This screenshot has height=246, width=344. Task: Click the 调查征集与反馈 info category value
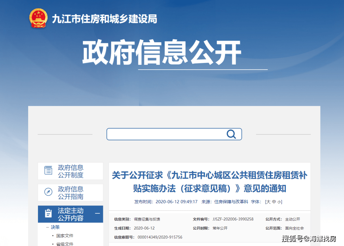[x=147, y=219]
